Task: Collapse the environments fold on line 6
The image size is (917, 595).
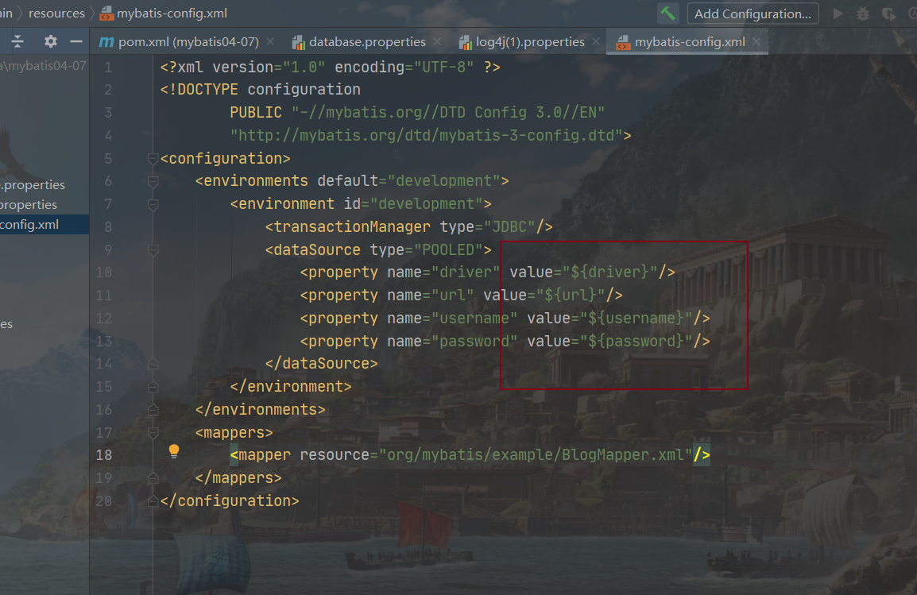Action: click(153, 181)
